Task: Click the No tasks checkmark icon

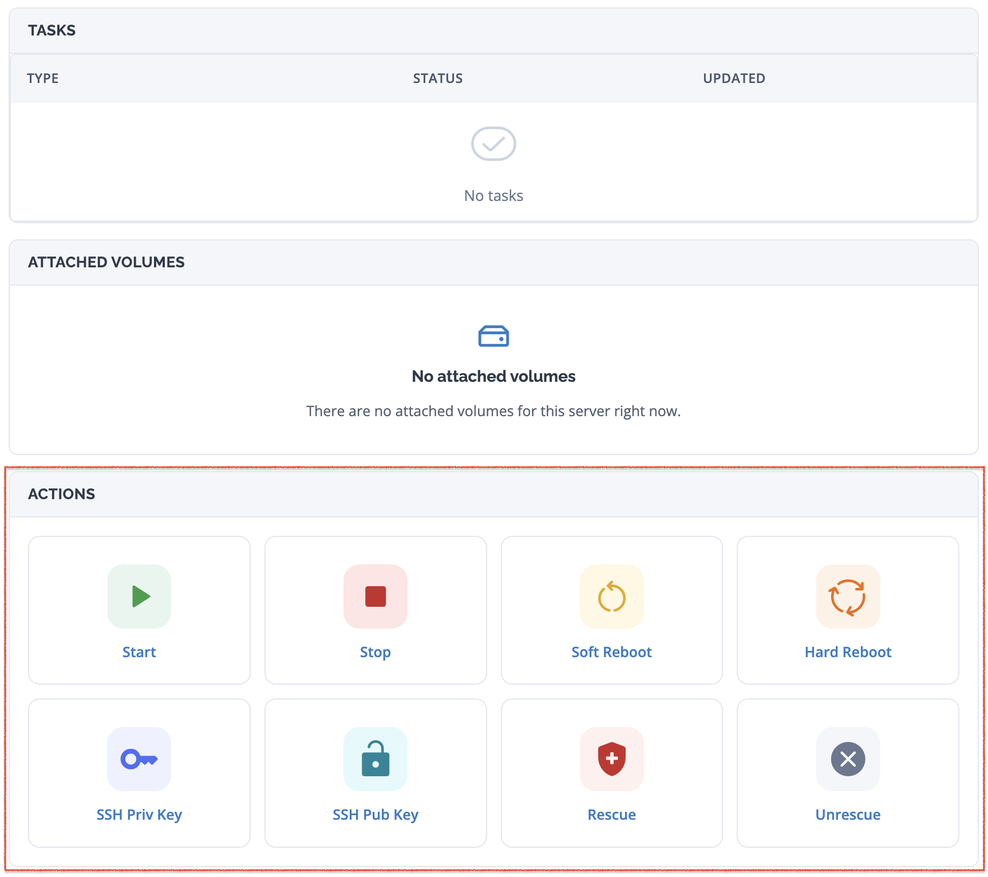Action: pyautogui.click(x=493, y=144)
